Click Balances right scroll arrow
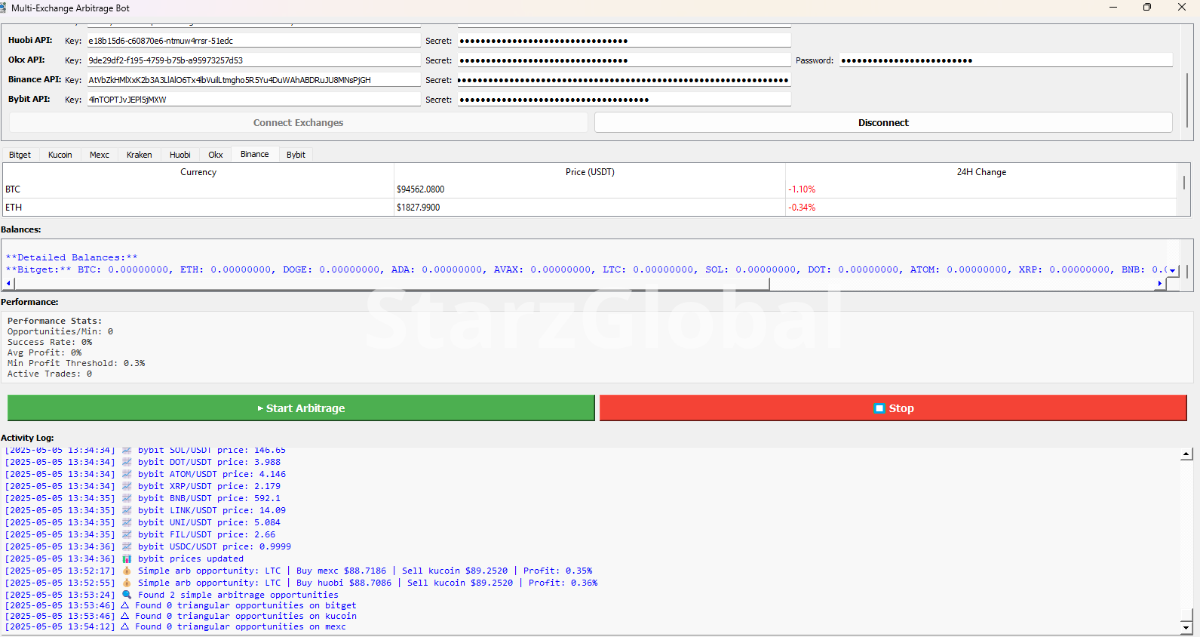The width and height of the screenshot is (1200, 637). (x=1160, y=284)
